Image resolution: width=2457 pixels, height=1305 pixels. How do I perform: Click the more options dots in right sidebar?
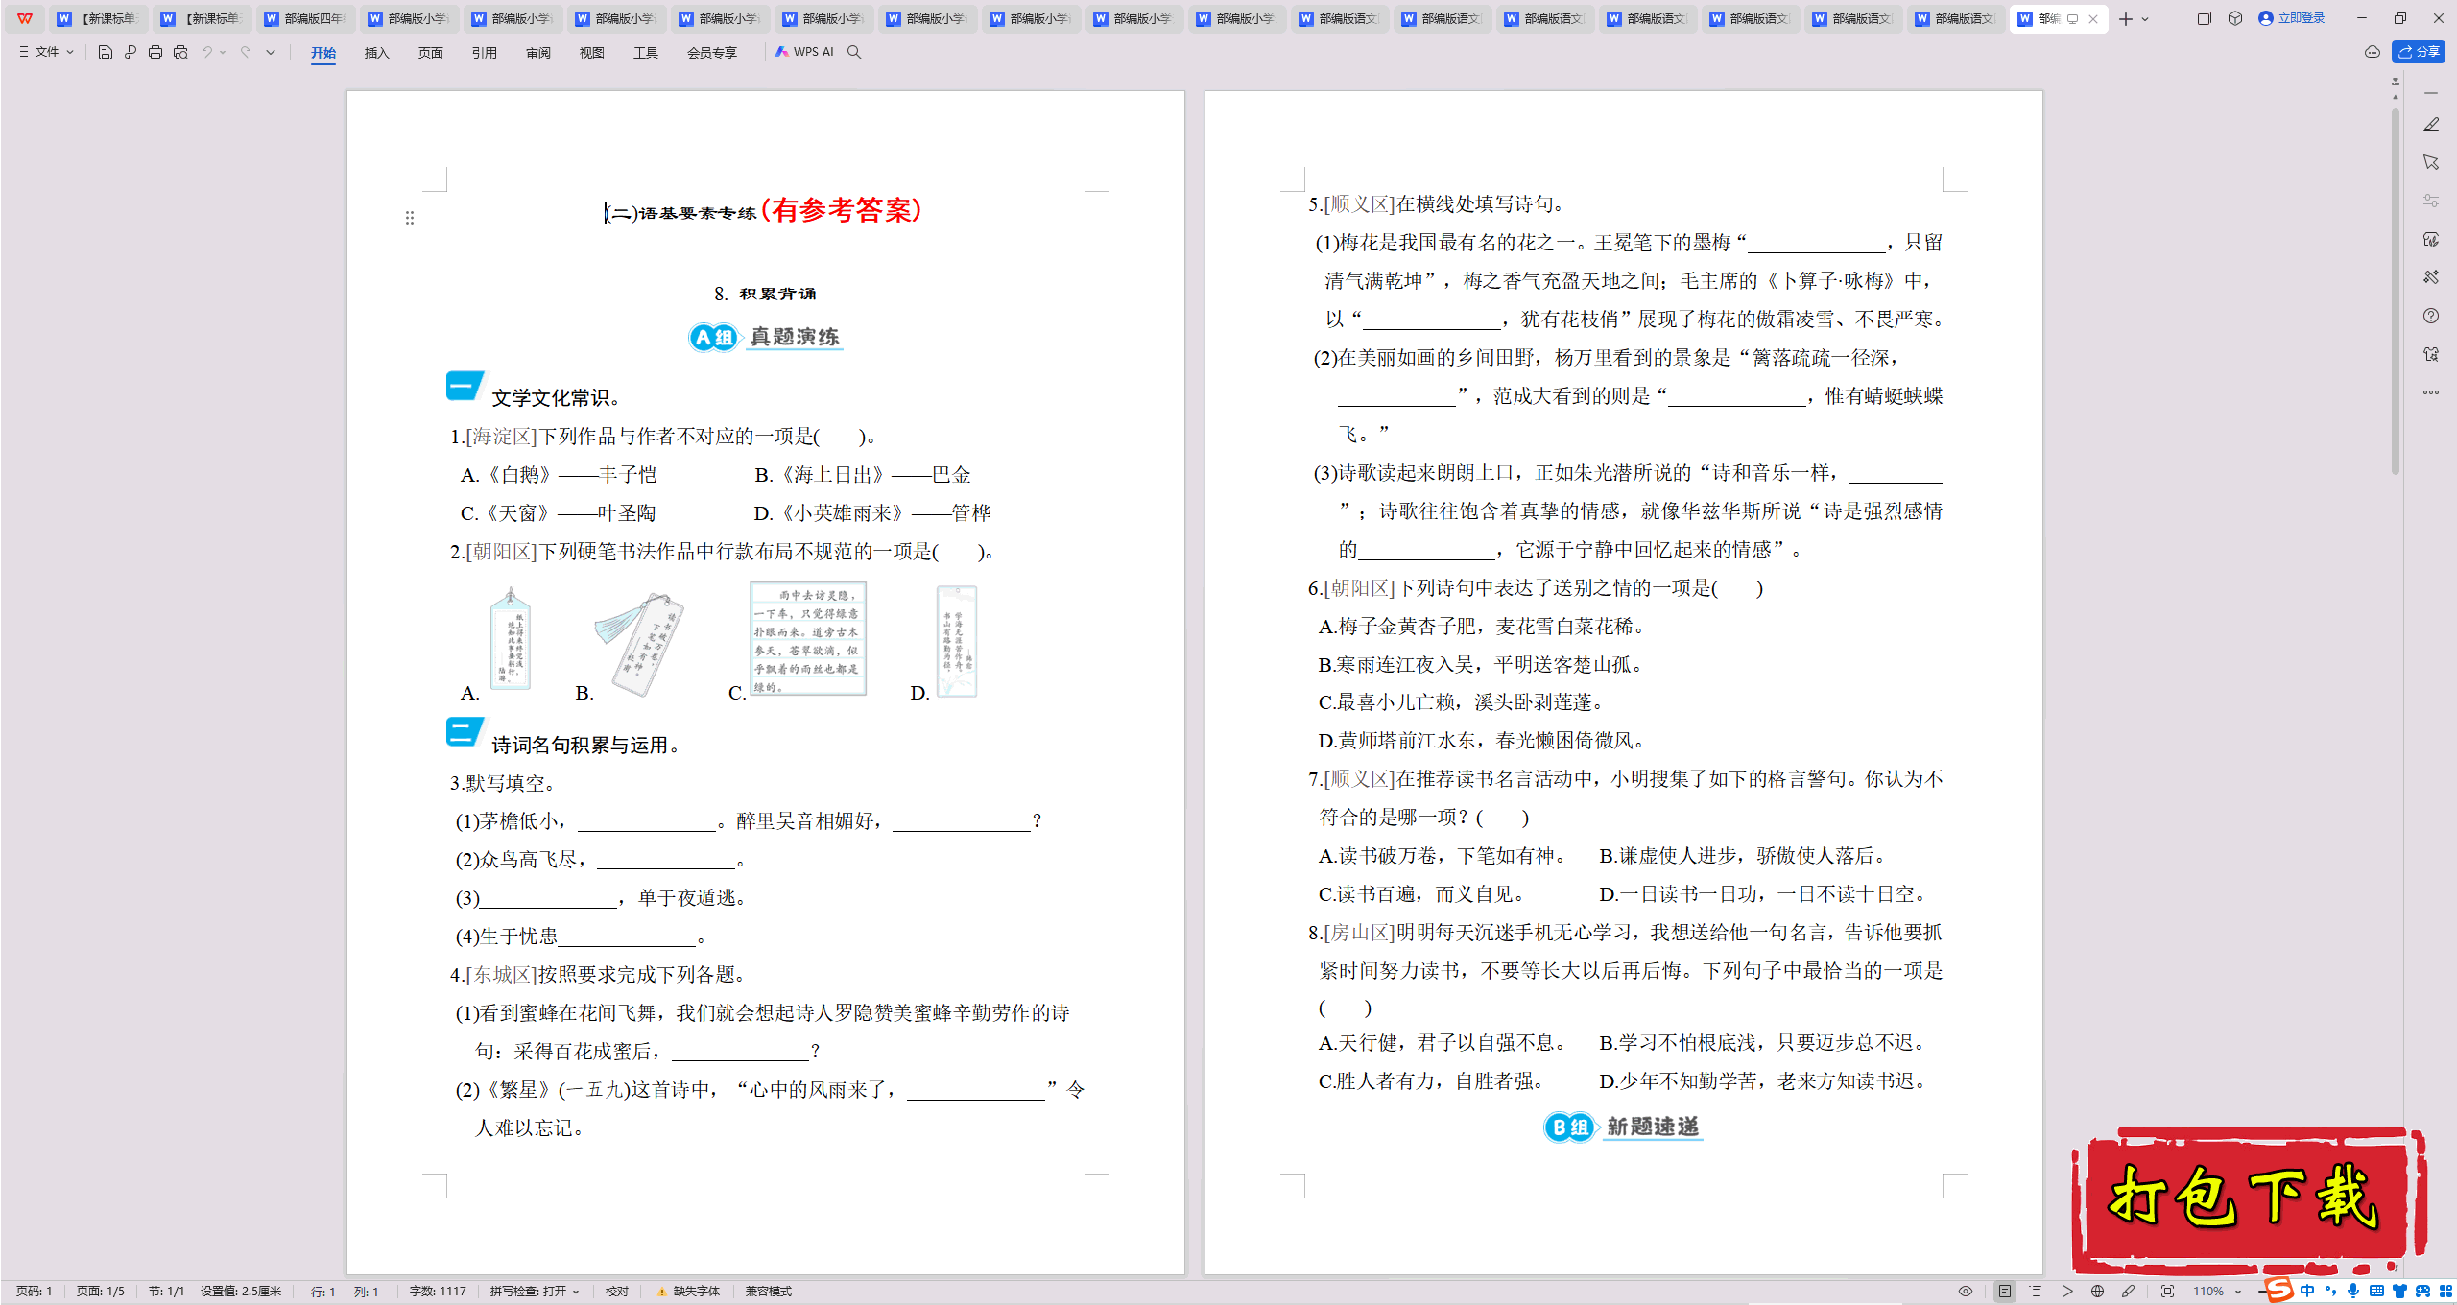(x=2431, y=392)
